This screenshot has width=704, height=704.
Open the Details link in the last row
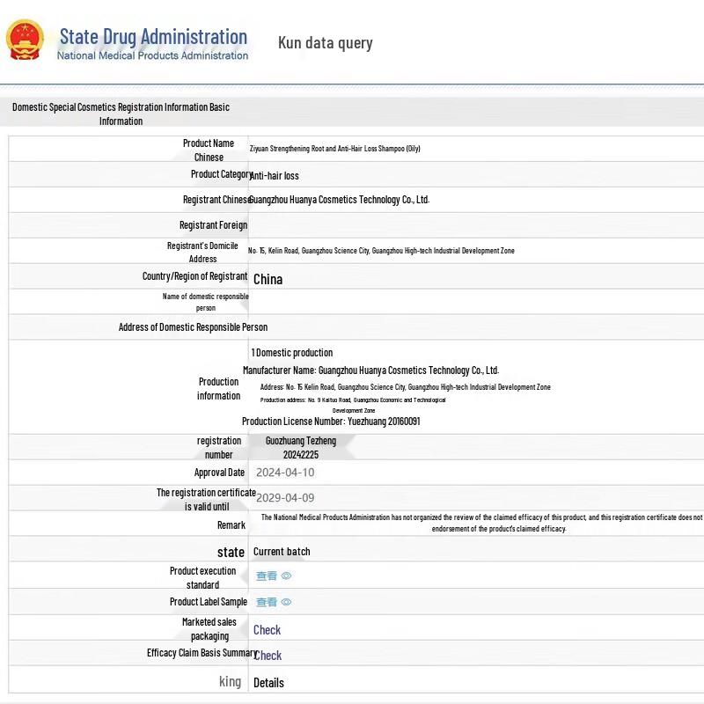[268, 683]
